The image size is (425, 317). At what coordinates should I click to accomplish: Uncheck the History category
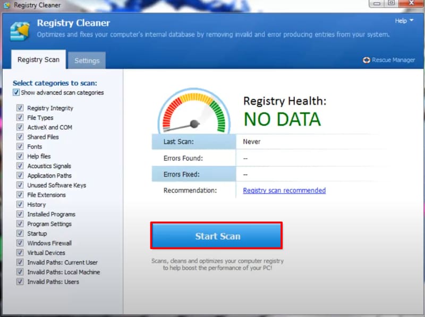pyautogui.click(x=20, y=205)
